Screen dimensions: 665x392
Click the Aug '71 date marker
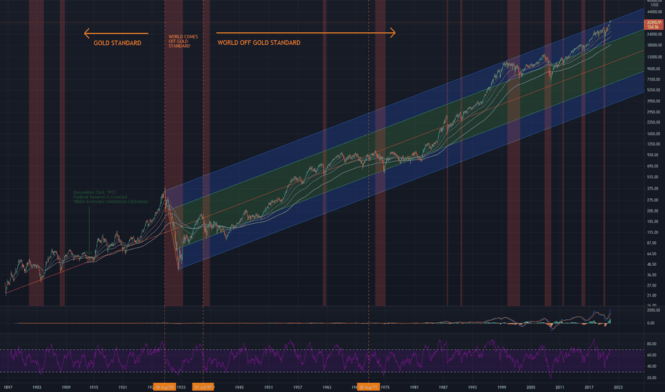368,387
